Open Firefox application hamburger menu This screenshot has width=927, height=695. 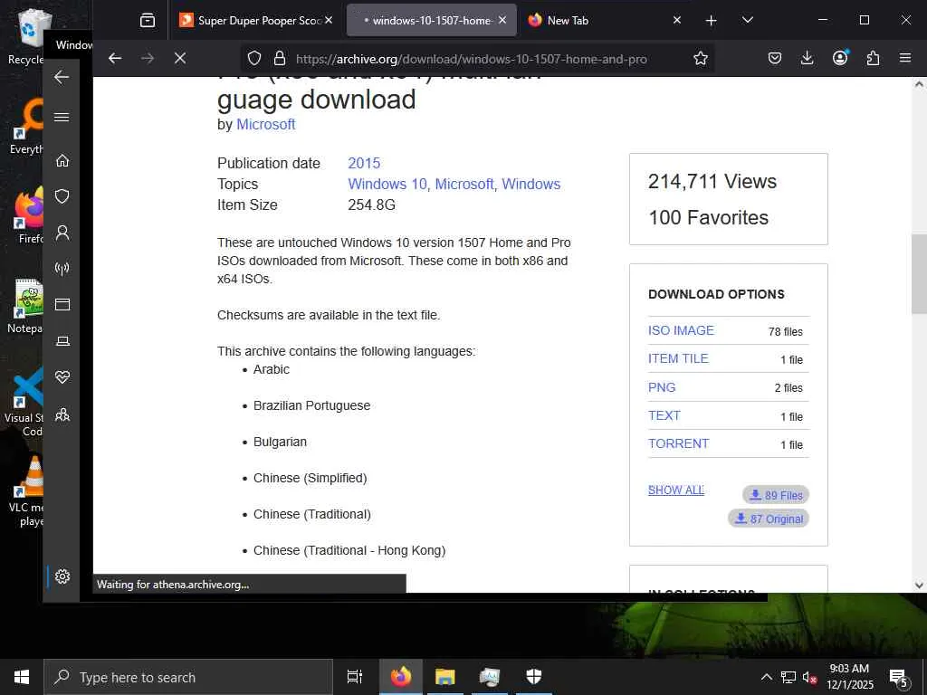pyautogui.click(x=905, y=58)
